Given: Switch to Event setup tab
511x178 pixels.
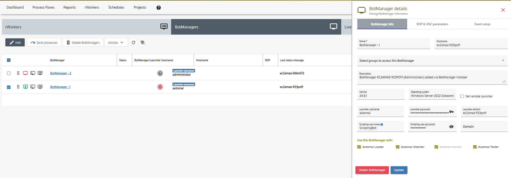Looking at the screenshot, I should coord(482,24).
